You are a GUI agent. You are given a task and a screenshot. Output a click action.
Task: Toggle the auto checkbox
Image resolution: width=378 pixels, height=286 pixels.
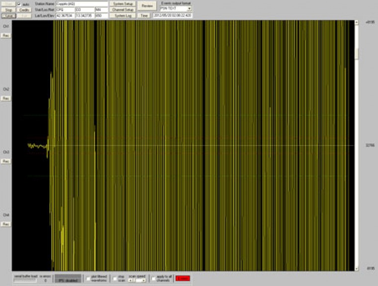(x=19, y=4)
